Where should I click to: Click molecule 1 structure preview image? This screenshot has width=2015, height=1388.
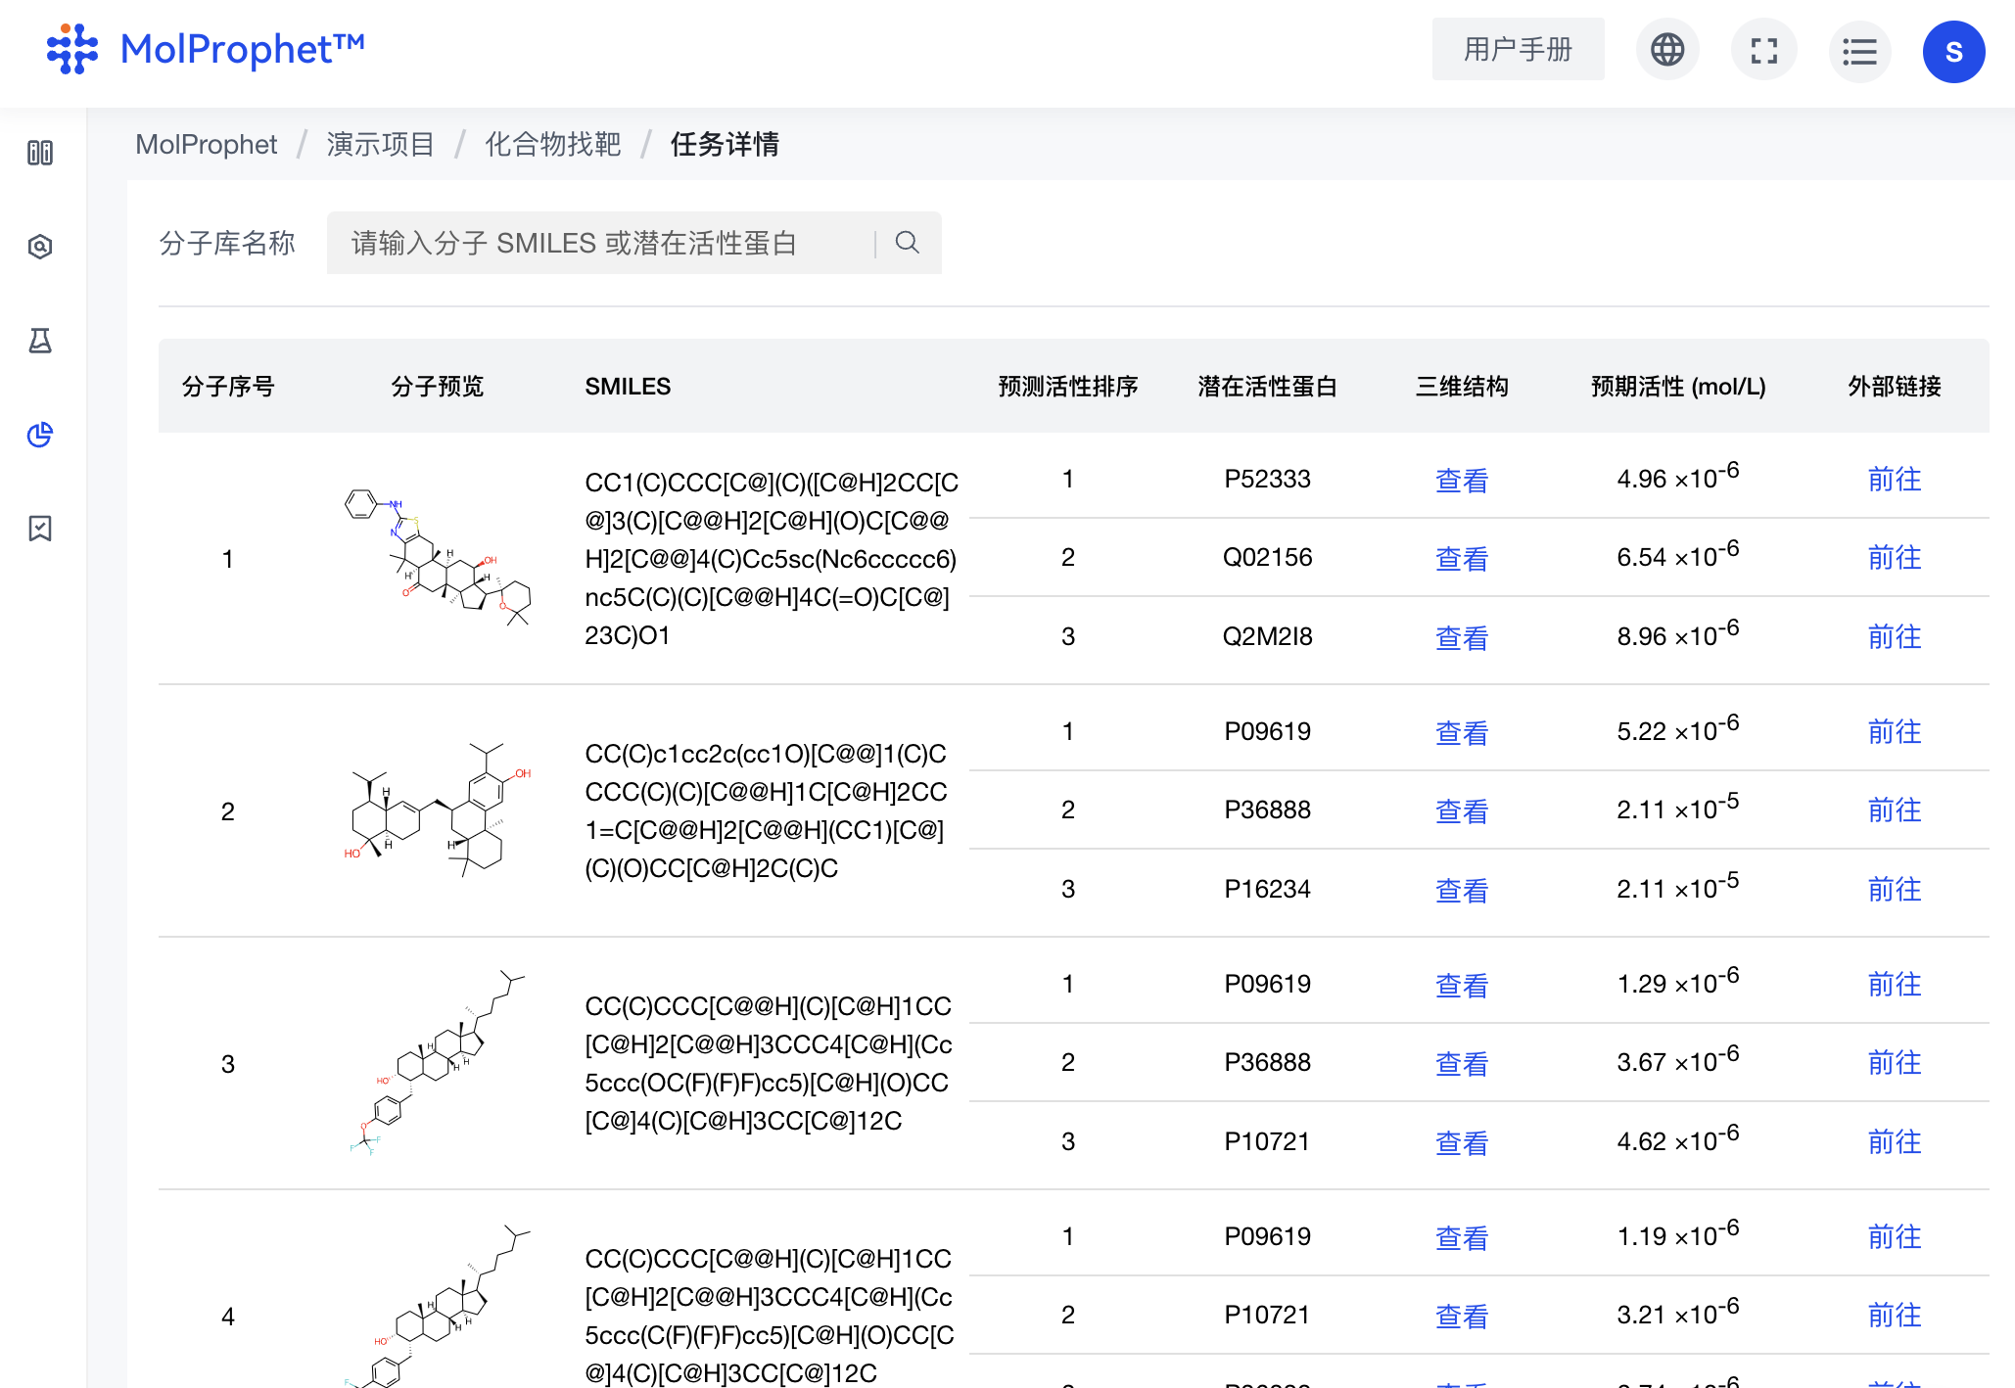(438, 558)
